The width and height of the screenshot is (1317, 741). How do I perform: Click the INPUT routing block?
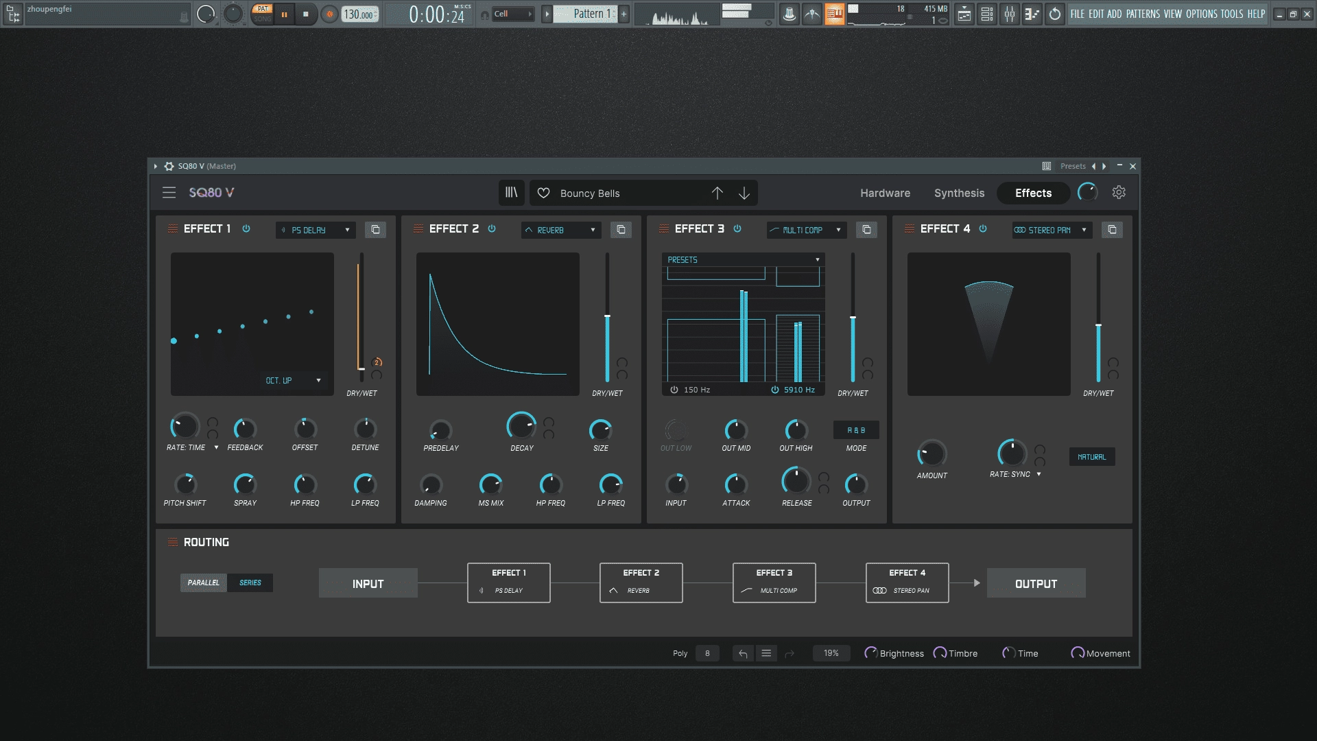368,583
